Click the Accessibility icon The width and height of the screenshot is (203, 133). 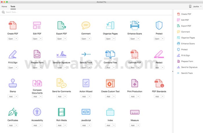[x=37, y=112]
